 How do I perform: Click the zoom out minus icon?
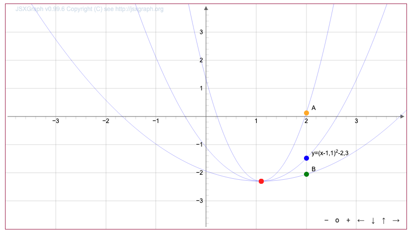(327, 220)
